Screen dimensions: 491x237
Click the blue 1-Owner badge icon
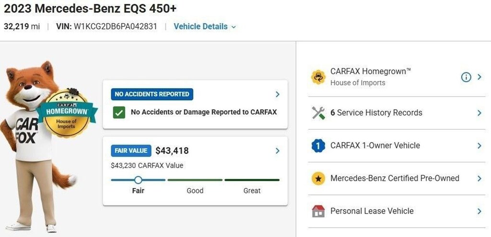click(318, 146)
